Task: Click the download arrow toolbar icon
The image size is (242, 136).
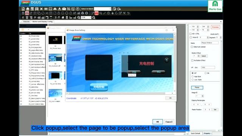Action: pyautogui.click(x=59, y=9)
